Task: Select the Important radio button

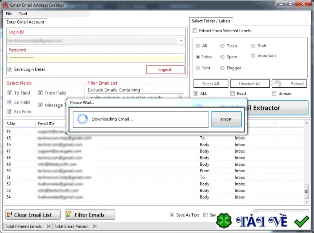Action: click(x=253, y=56)
